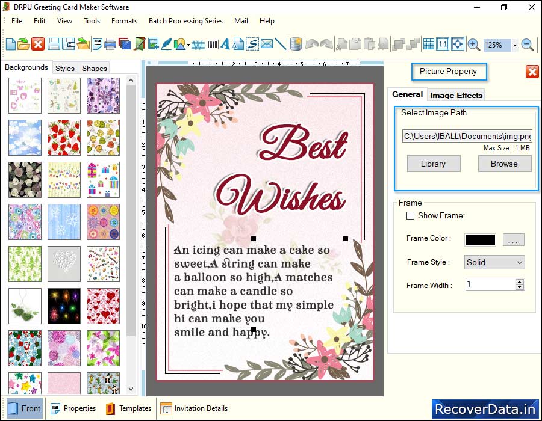This screenshot has height=421, width=542.
Task: Open the Edit menu
Action: pos(39,20)
